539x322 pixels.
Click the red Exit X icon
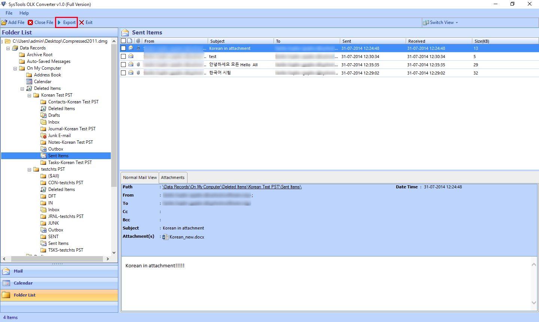(82, 22)
